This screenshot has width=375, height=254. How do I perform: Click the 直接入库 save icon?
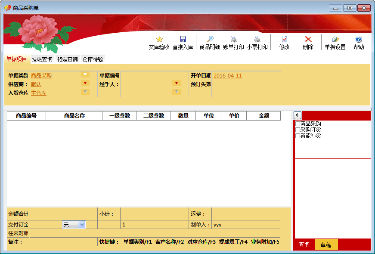183,39
